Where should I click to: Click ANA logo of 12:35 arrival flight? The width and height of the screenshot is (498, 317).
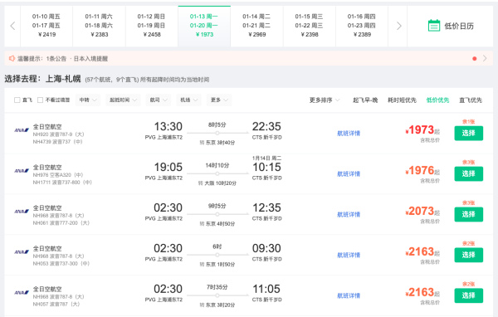click(22, 212)
